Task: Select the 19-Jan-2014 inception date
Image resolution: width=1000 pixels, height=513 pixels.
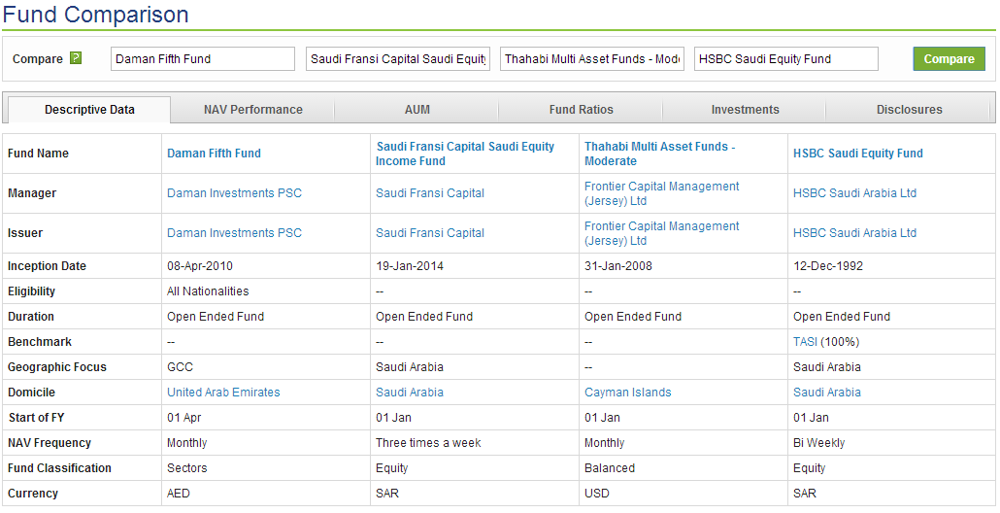Action: coord(410,266)
